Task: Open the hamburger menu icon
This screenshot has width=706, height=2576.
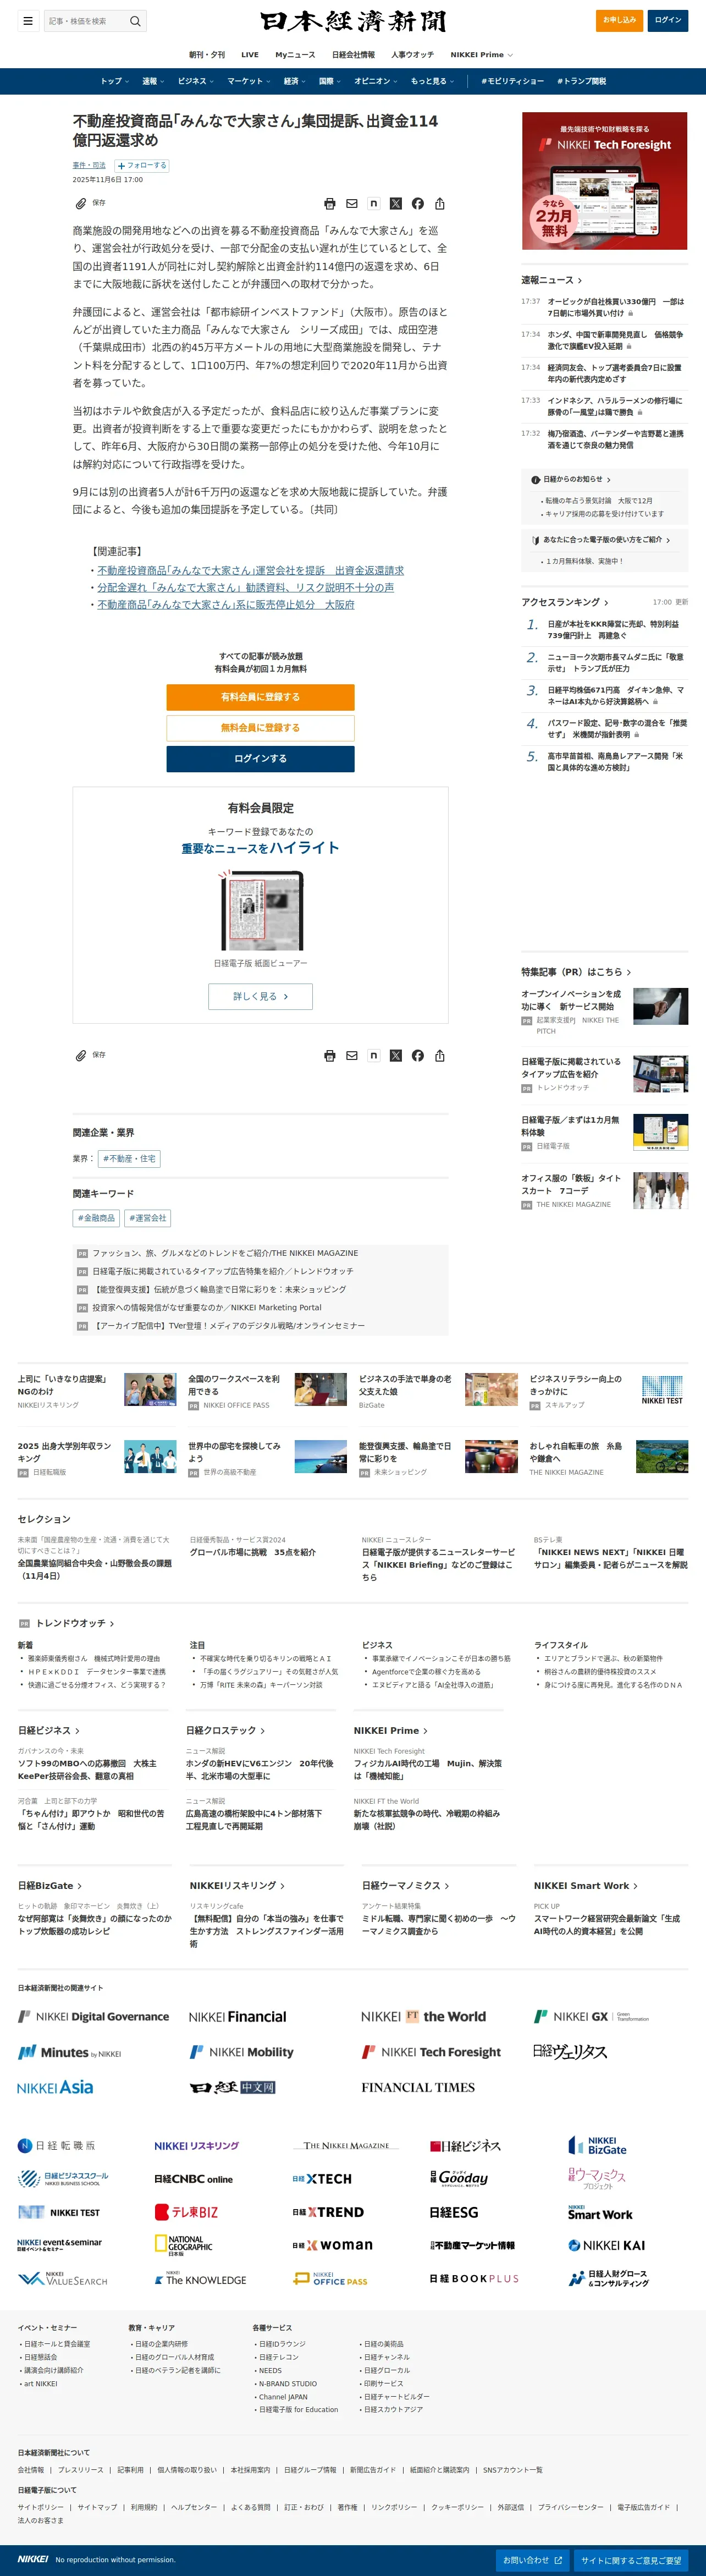Action: coord(28,20)
